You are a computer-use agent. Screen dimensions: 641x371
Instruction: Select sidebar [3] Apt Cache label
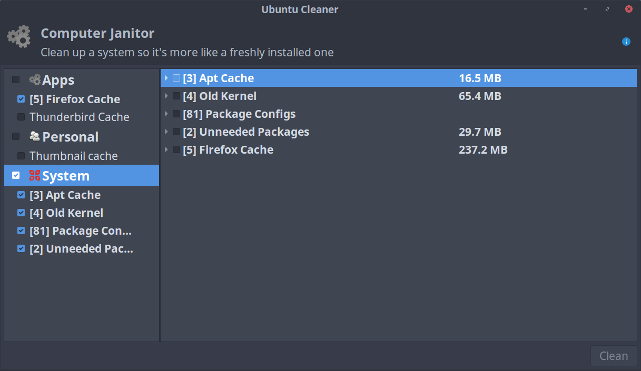[65, 195]
